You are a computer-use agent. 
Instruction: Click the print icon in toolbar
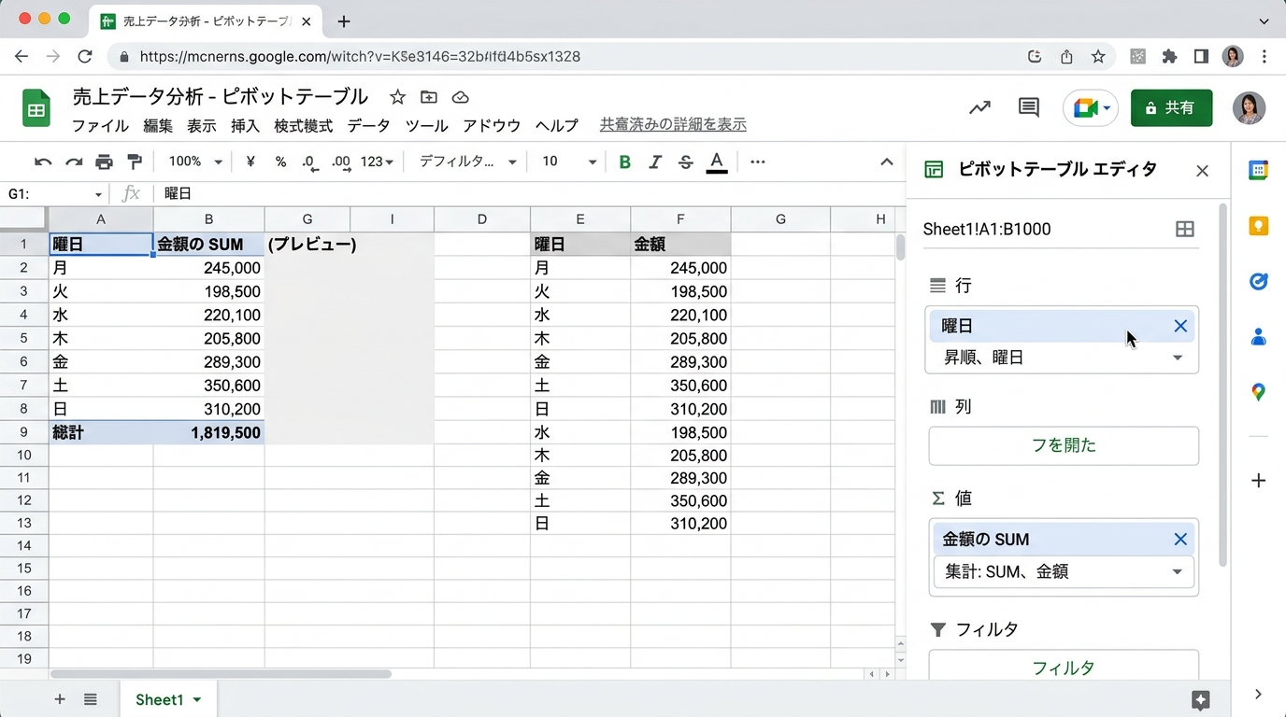coord(104,162)
